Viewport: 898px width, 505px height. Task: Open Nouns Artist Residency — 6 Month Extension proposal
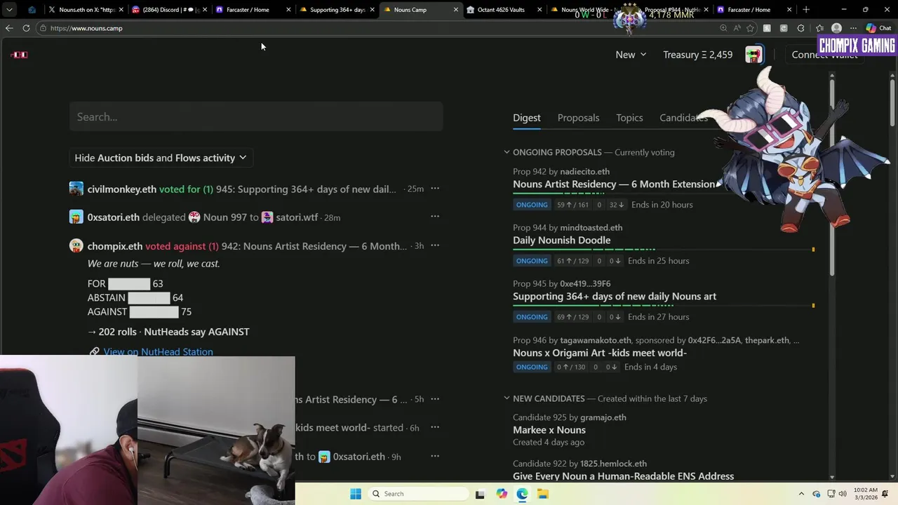click(x=614, y=184)
